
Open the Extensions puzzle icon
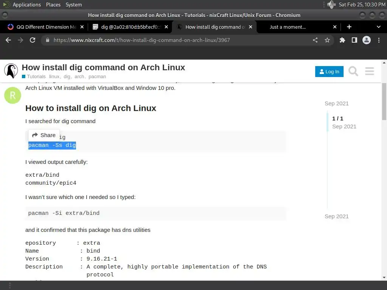(342, 40)
